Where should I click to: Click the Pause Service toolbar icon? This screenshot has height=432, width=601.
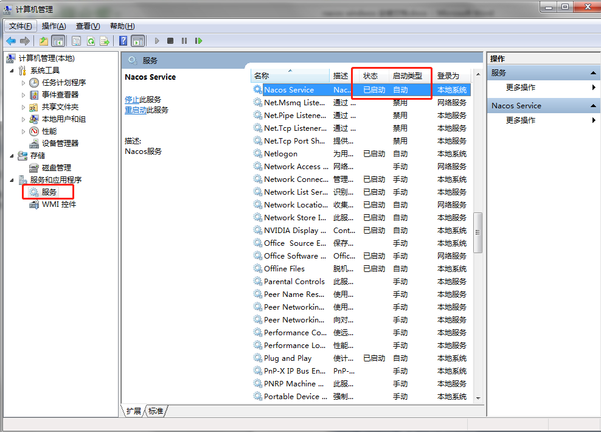pos(184,41)
